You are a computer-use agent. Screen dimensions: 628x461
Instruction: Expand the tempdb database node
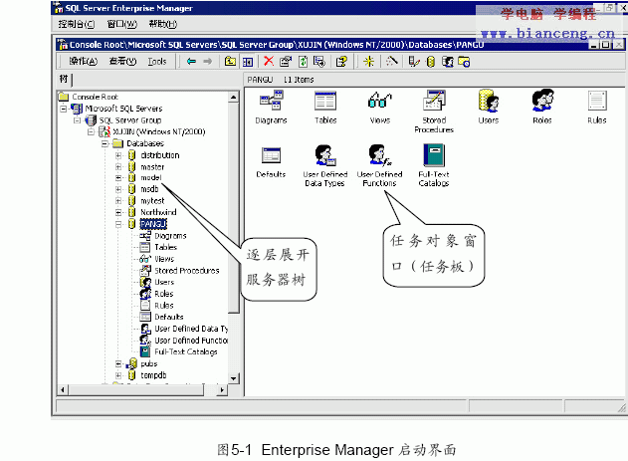(118, 375)
